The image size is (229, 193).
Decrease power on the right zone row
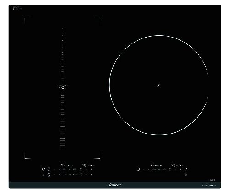[x=144, y=169]
